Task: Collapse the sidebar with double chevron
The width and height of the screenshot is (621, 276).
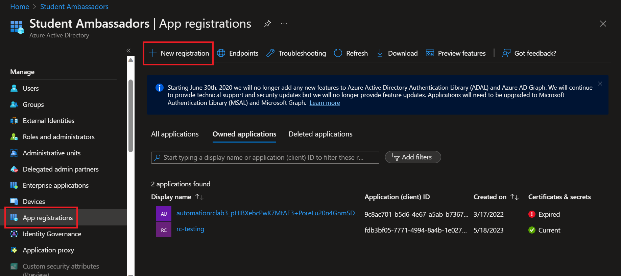Action: click(128, 51)
